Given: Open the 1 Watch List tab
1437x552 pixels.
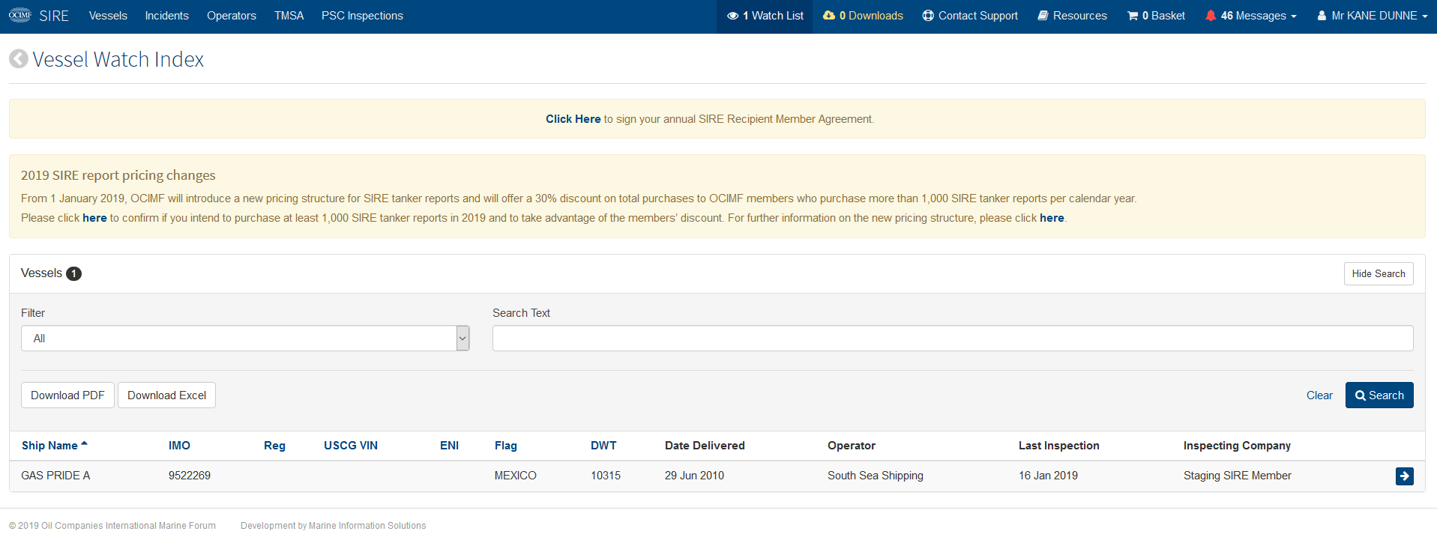Looking at the screenshot, I should 765,16.
